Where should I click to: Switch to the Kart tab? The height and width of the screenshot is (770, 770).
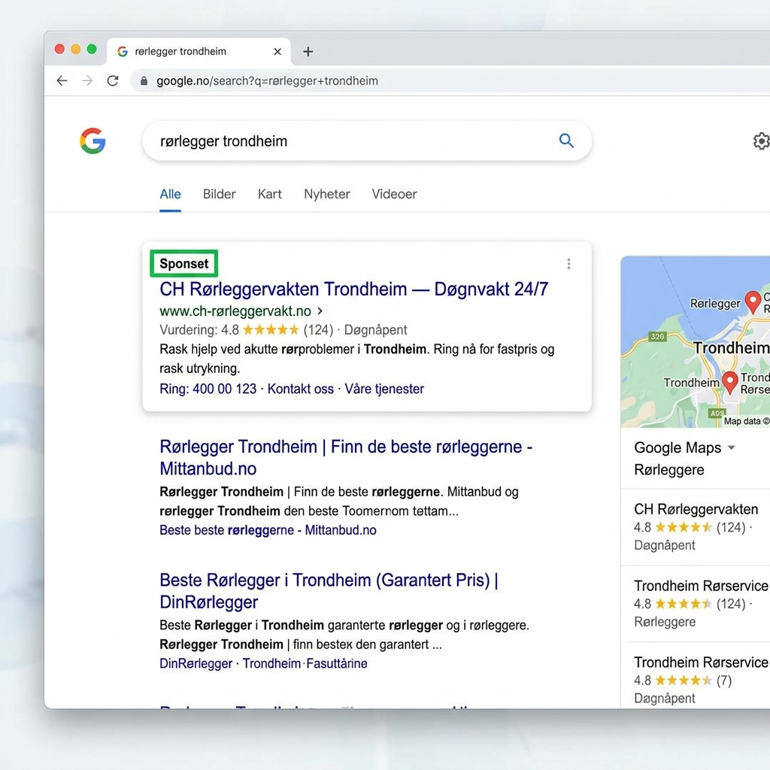270,195
